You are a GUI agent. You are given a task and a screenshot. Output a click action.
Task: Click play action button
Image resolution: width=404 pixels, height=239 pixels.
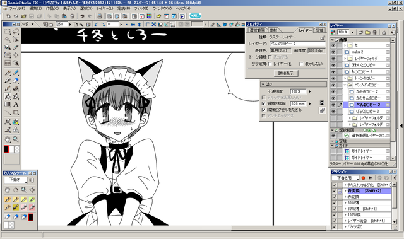pyautogui.click(x=371, y=178)
